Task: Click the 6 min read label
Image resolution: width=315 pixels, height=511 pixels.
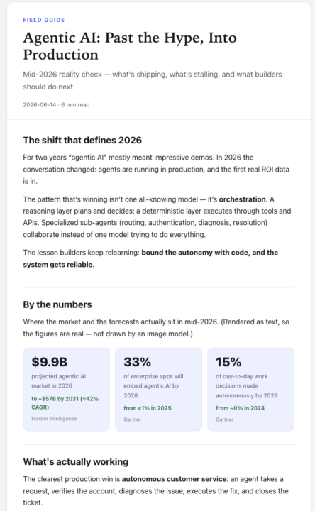Action: click(75, 105)
